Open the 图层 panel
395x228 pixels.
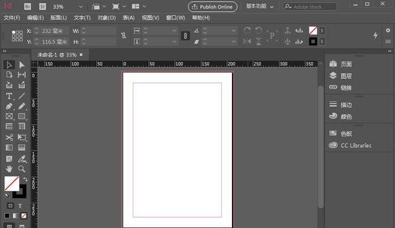(x=340, y=76)
